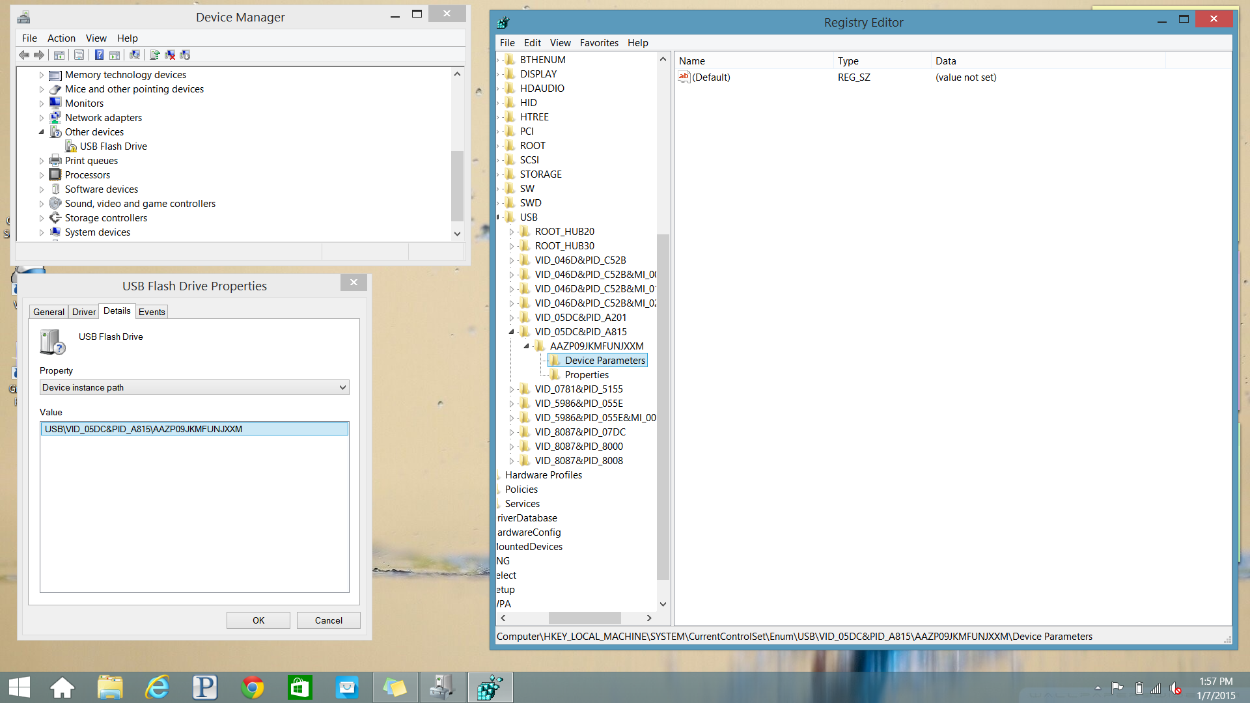Select the Properties registry key
The width and height of the screenshot is (1250, 703).
[x=587, y=375]
